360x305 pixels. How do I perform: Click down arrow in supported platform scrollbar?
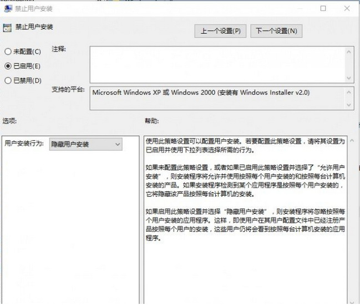point(349,105)
